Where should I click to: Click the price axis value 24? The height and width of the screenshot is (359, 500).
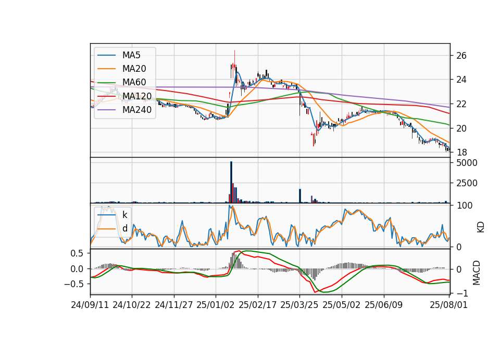(461, 80)
